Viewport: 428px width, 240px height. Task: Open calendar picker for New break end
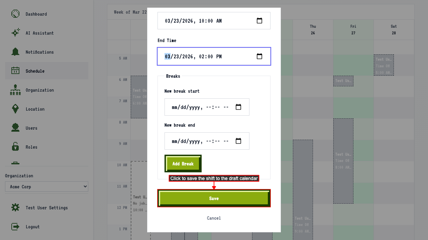pos(238,141)
